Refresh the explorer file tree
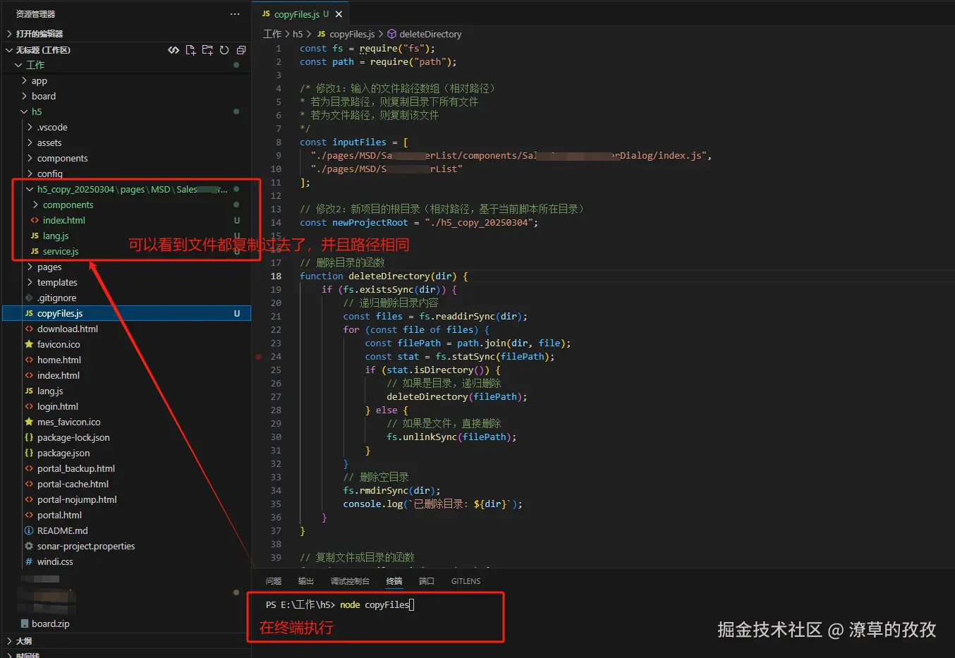 [224, 50]
